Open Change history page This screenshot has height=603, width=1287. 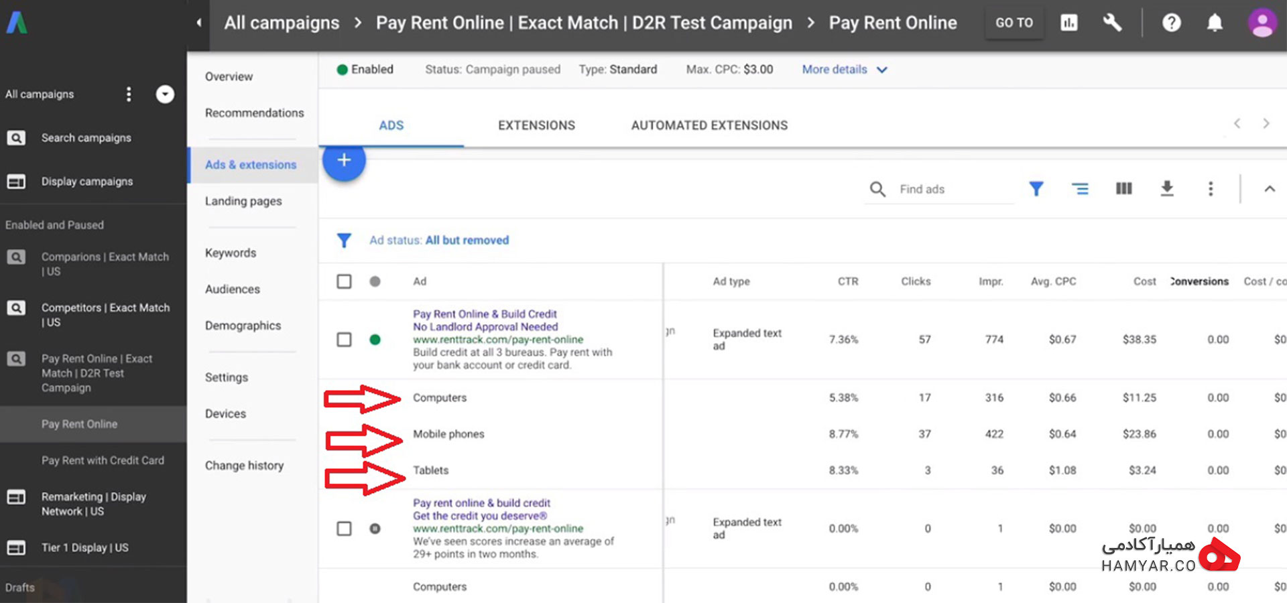pos(244,465)
